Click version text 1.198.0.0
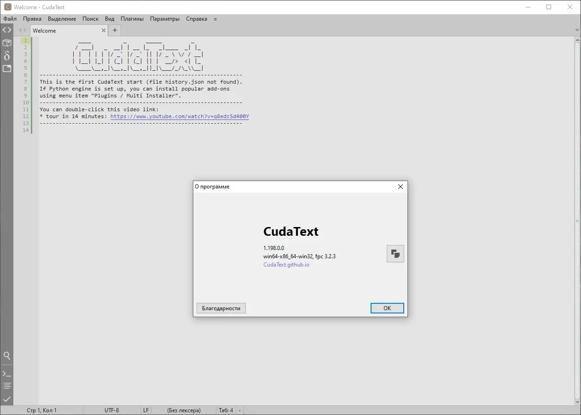 pyautogui.click(x=273, y=248)
